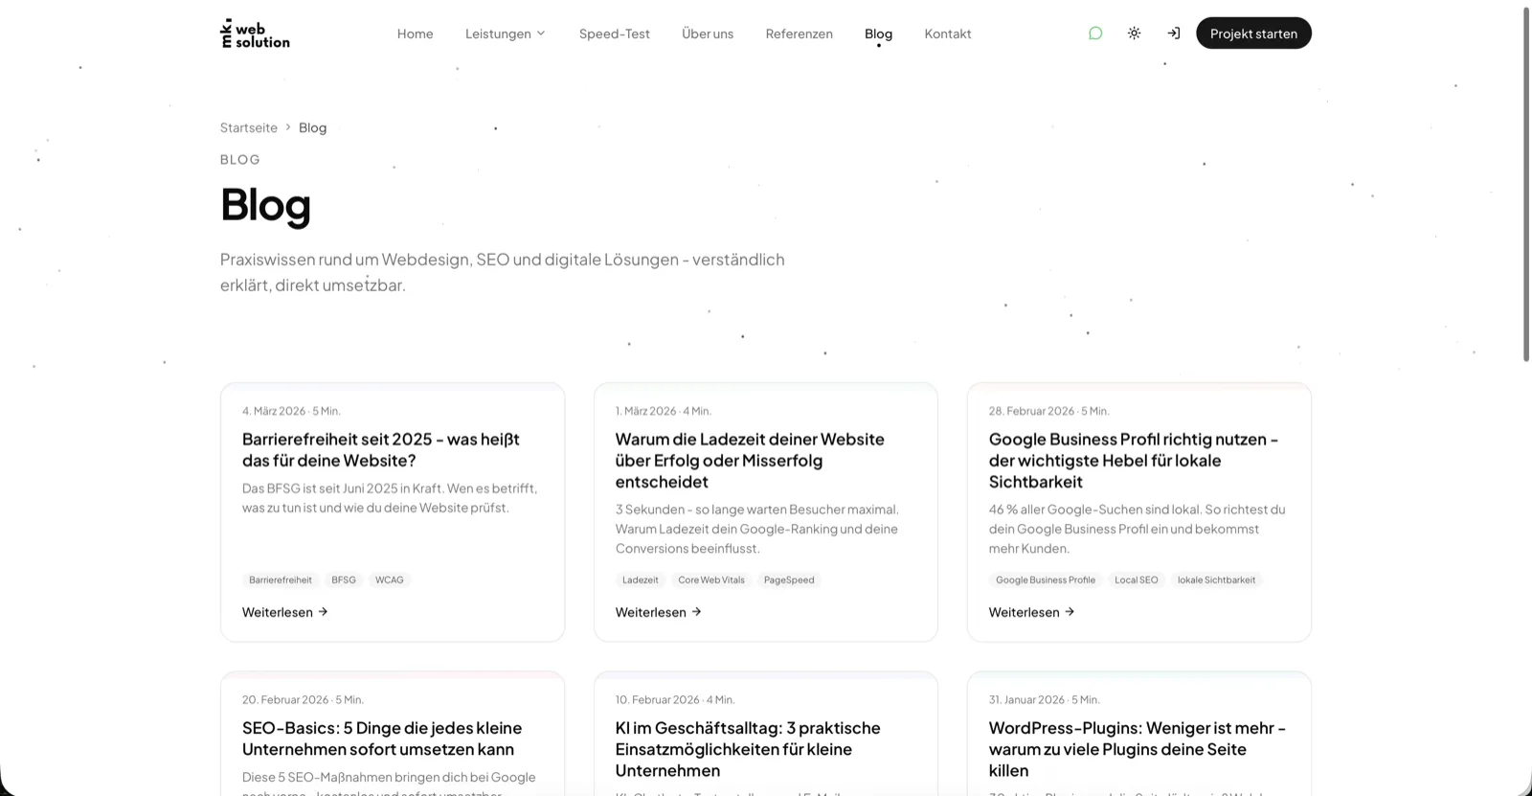Click the '4. März 2026 · 5 Min.' date
The width and height of the screenshot is (1532, 796).
pos(291,411)
